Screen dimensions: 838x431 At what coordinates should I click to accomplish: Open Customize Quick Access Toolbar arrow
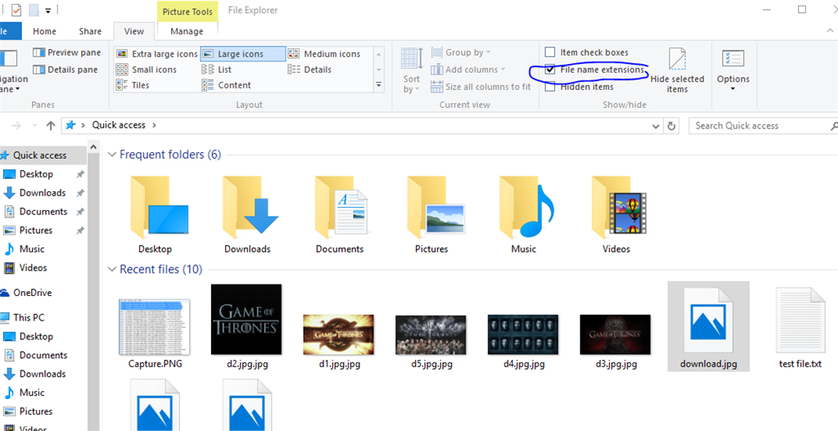tap(48, 10)
